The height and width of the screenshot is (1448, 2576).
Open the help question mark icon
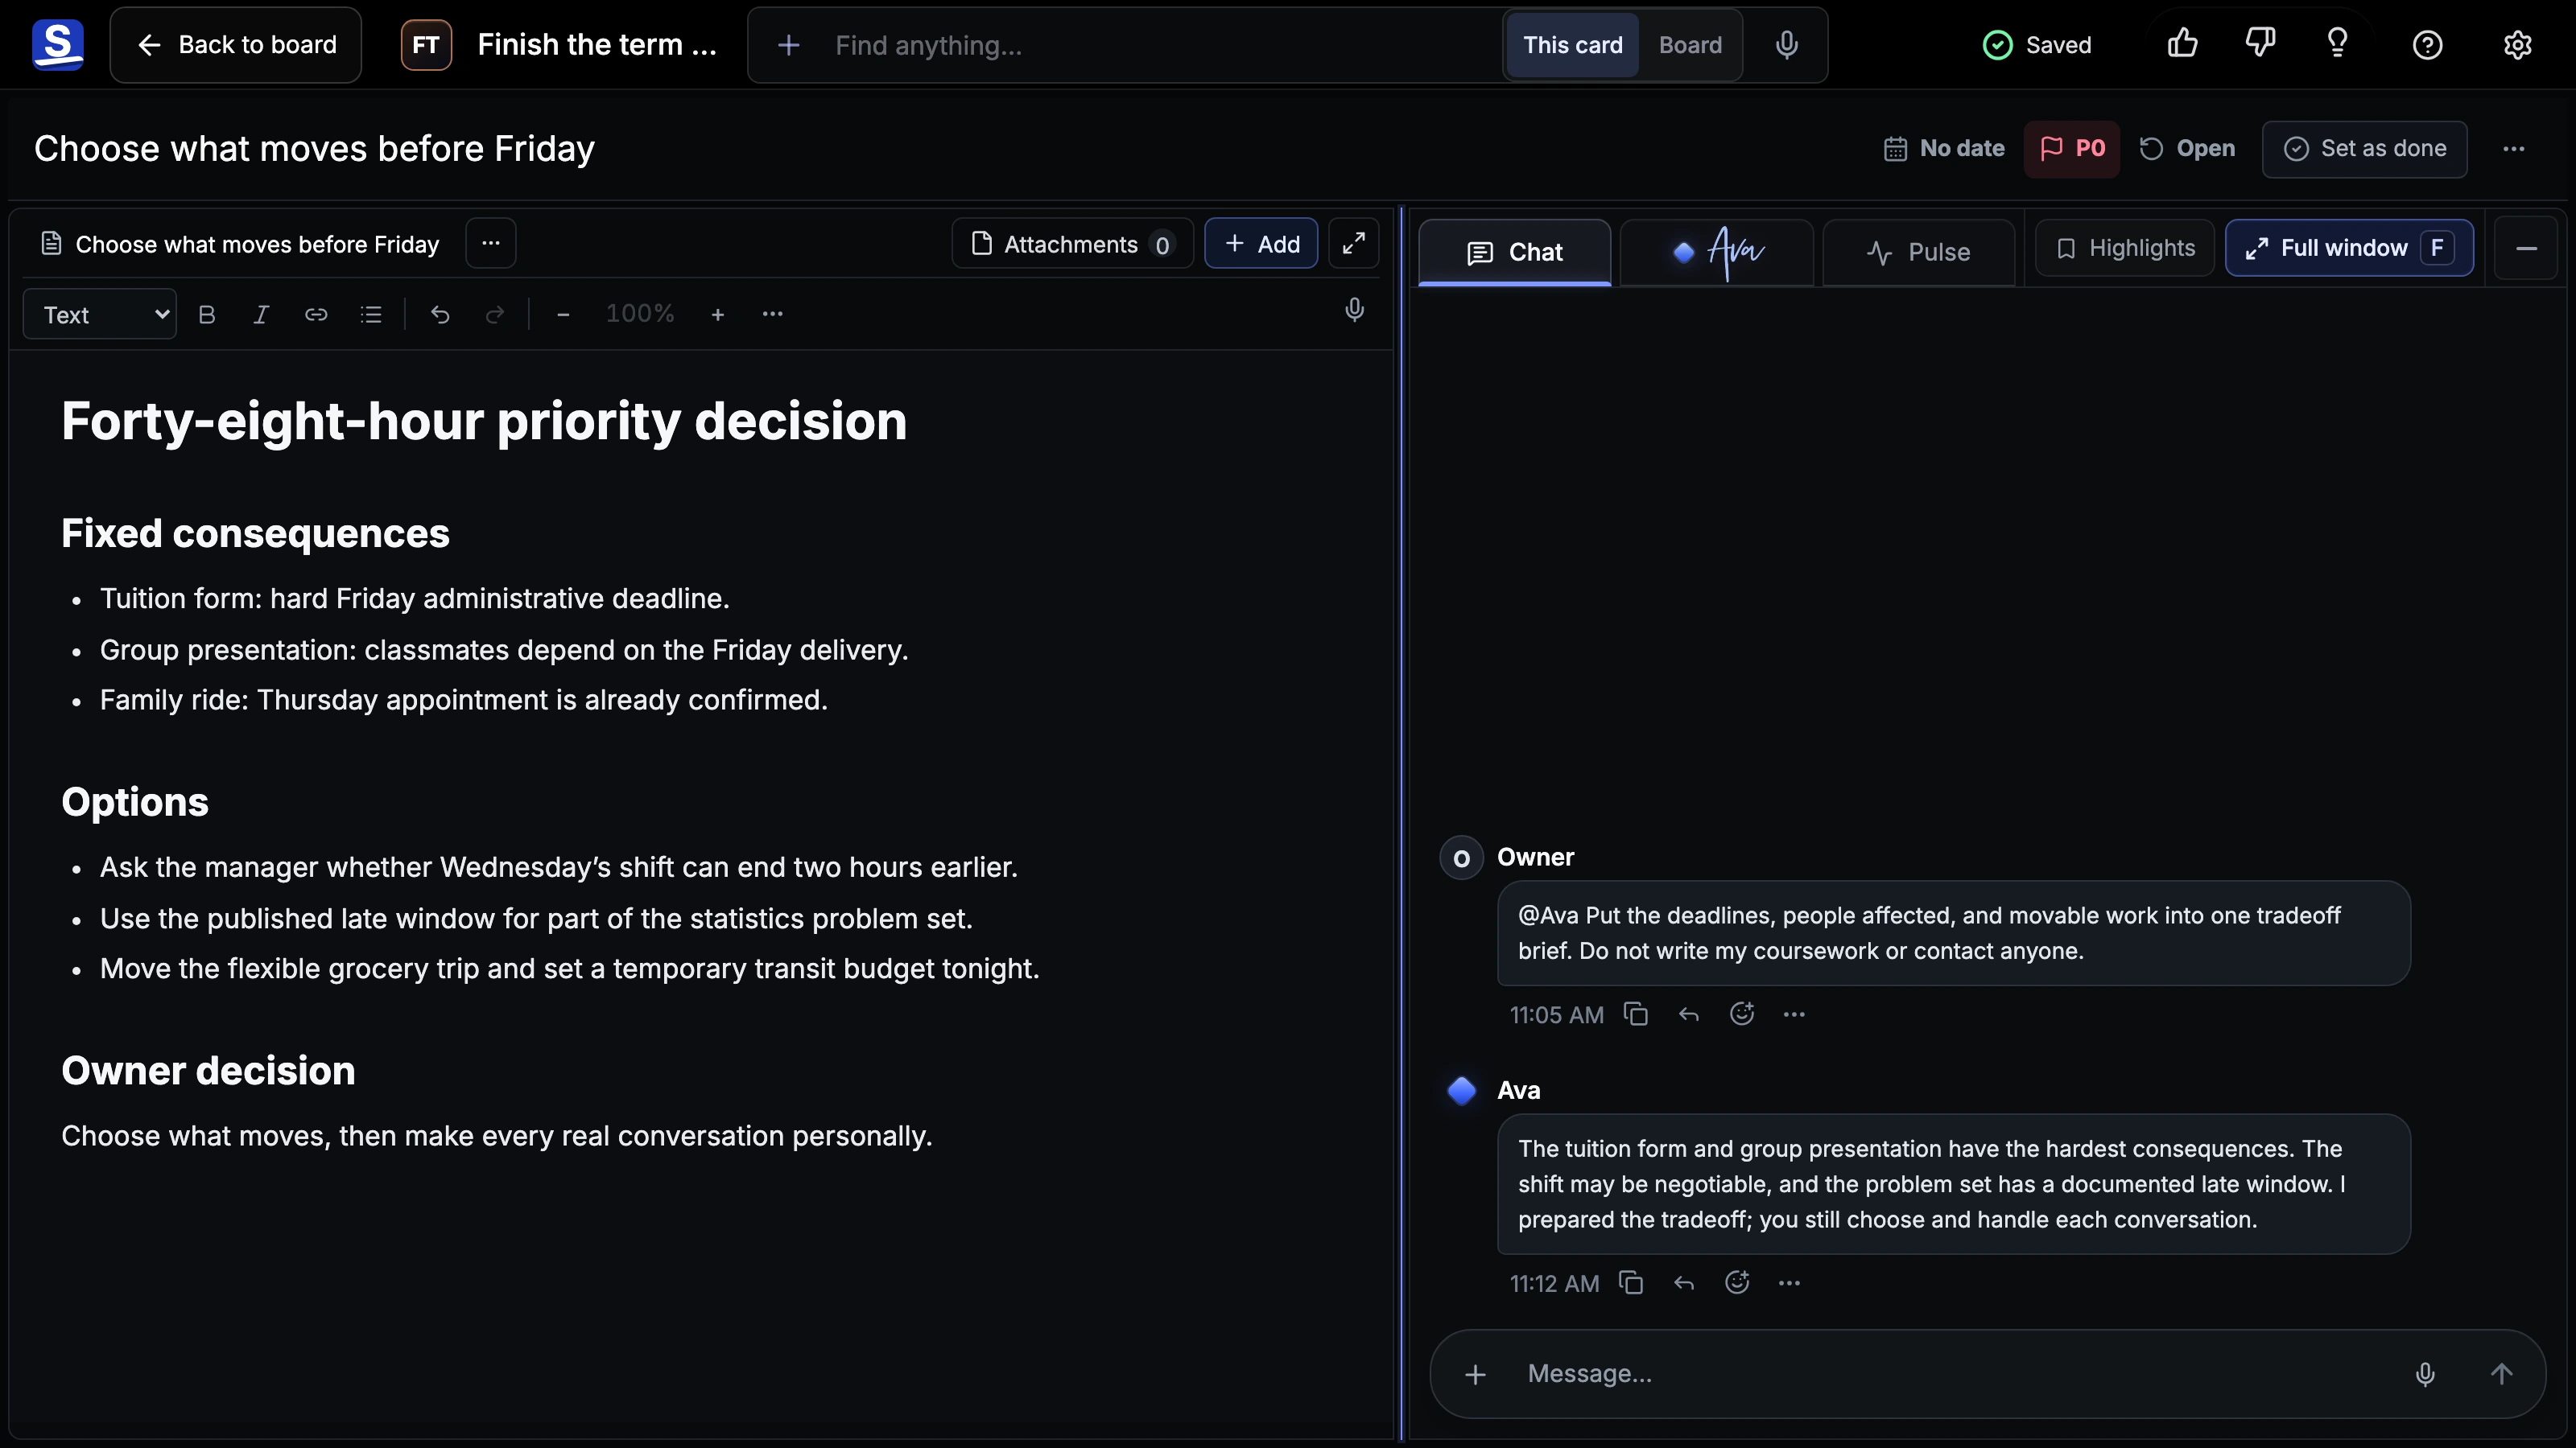(2427, 45)
